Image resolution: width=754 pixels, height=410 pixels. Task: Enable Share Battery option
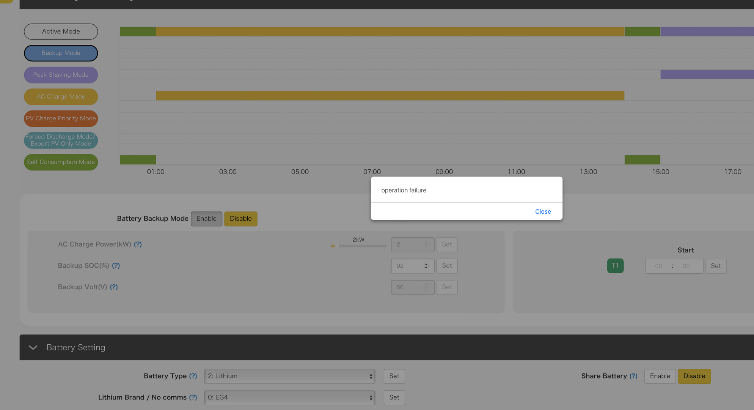[660, 376]
